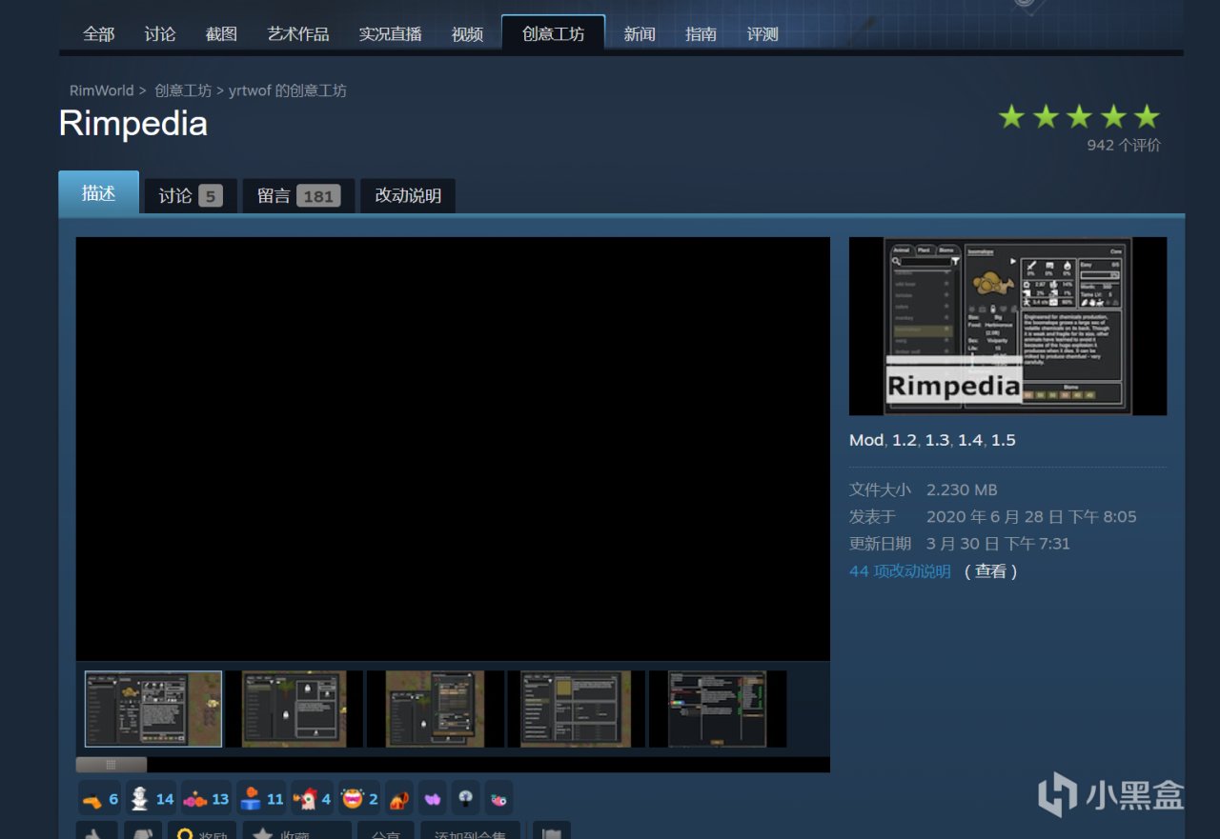Image resolution: width=1220 pixels, height=839 pixels.
Task: Click the 添加到合集 button
Action: (470, 830)
